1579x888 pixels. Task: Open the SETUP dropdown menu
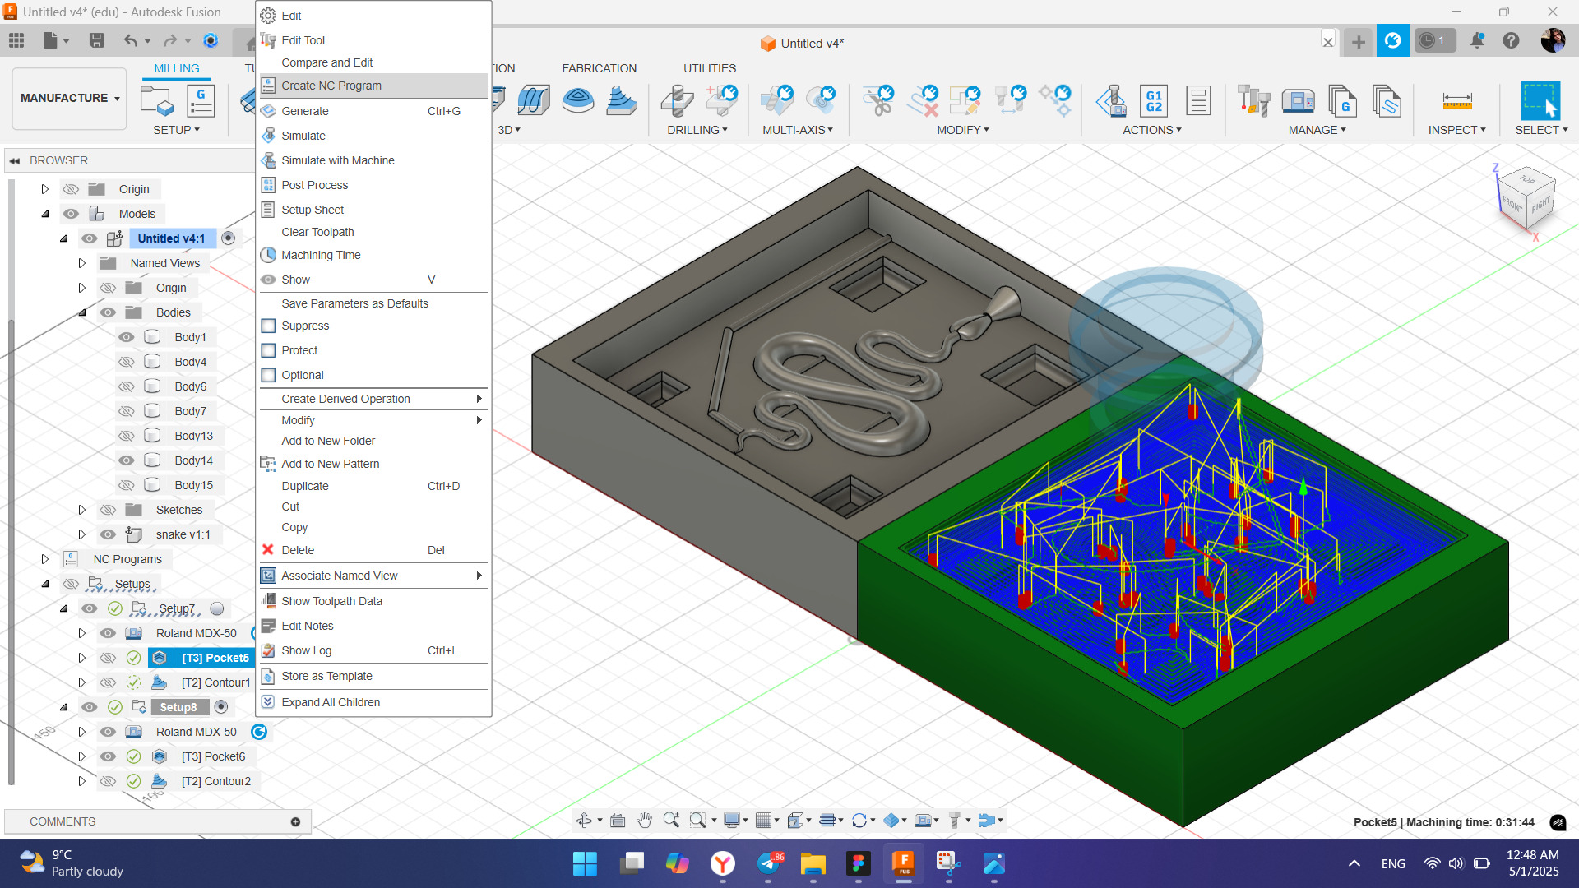click(x=176, y=130)
